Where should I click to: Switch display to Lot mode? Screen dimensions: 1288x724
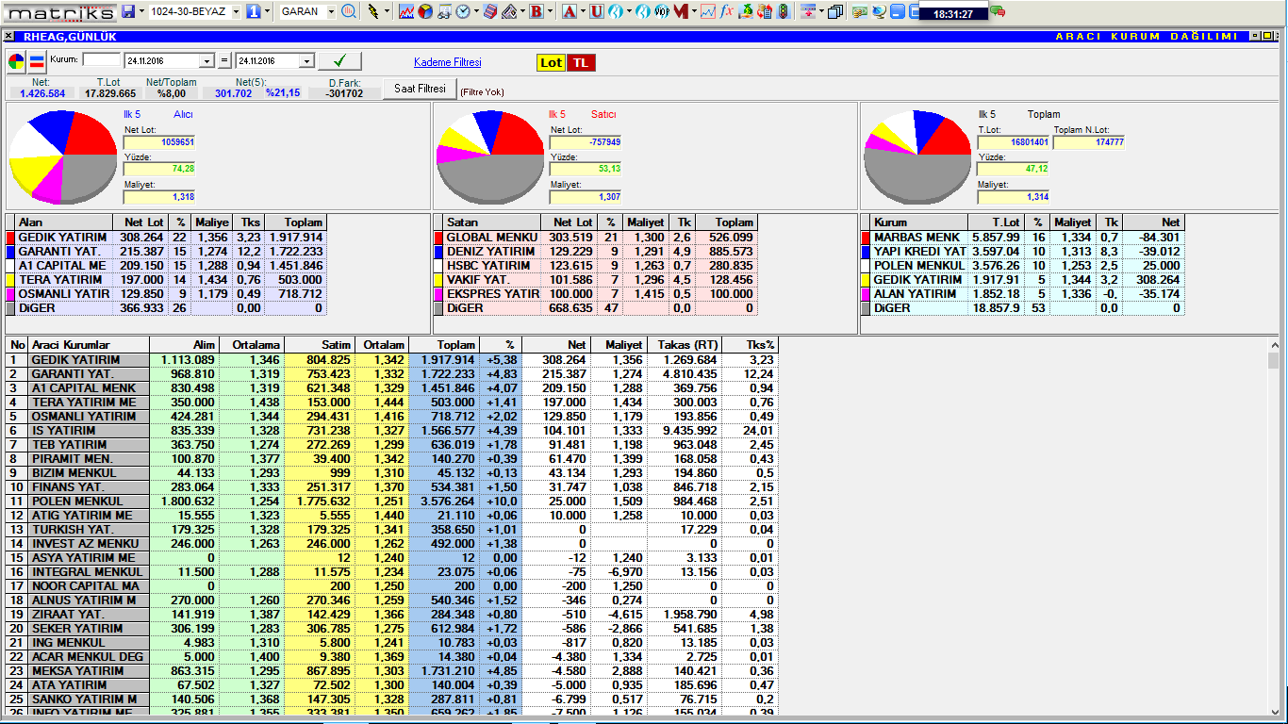click(x=551, y=62)
